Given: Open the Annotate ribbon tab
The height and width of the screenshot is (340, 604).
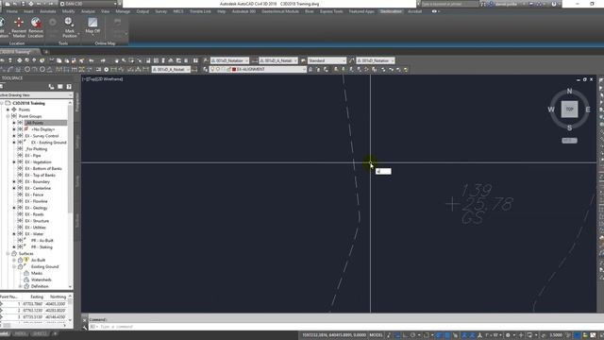Looking at the screenshot, I should point(48,11).
